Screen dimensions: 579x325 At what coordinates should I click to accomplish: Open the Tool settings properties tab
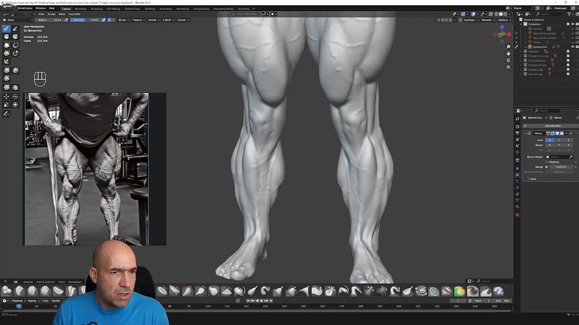tap(517, 118)
